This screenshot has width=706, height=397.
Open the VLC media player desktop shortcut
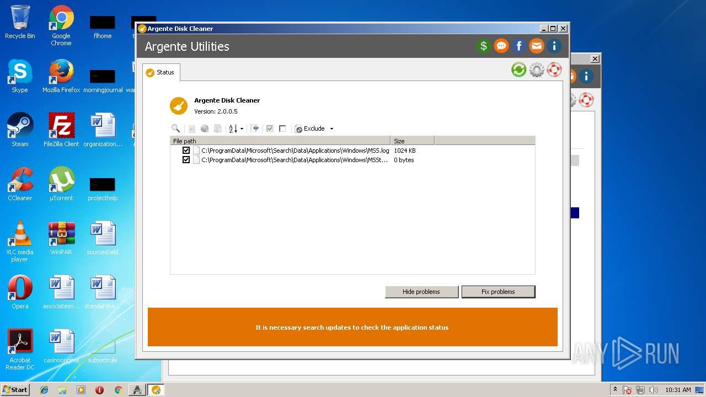coord(20,242)
